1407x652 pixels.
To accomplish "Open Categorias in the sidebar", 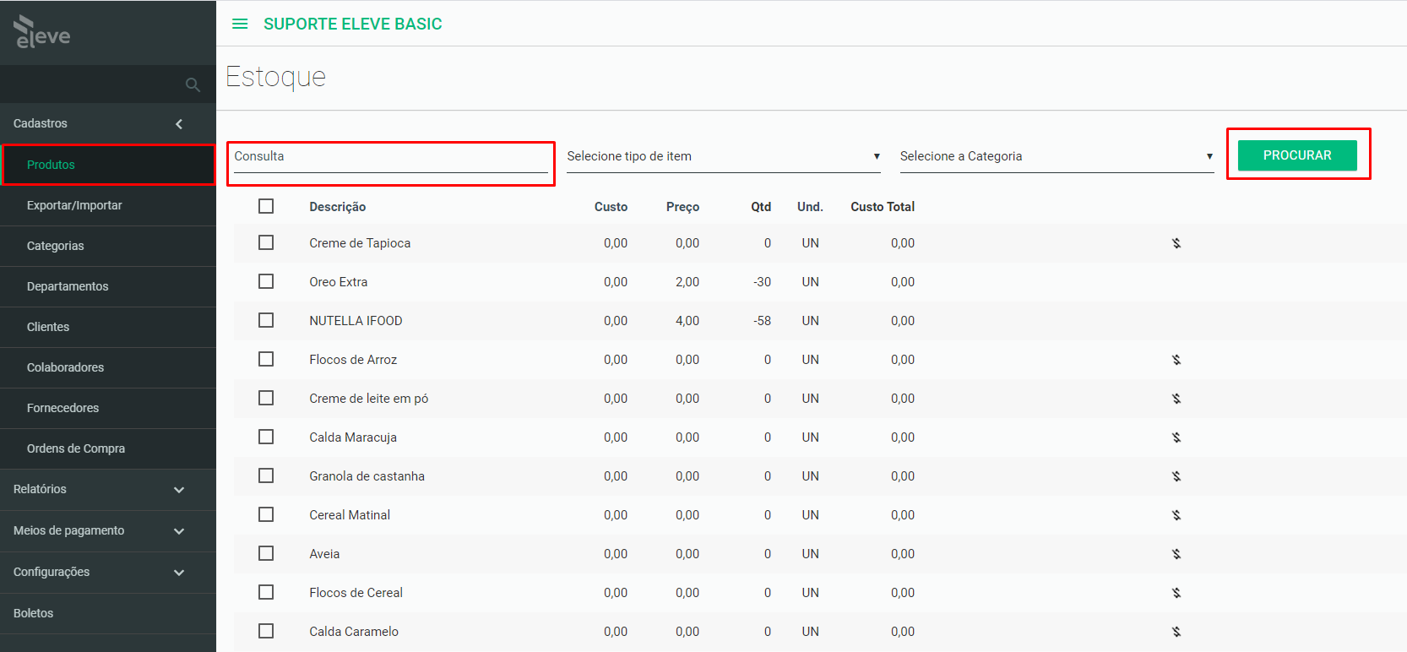I will click(x=108, y=246).
